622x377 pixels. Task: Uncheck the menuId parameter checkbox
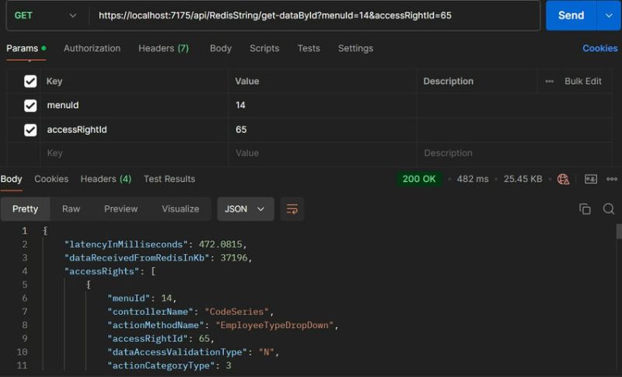click(x=30, y=106)
